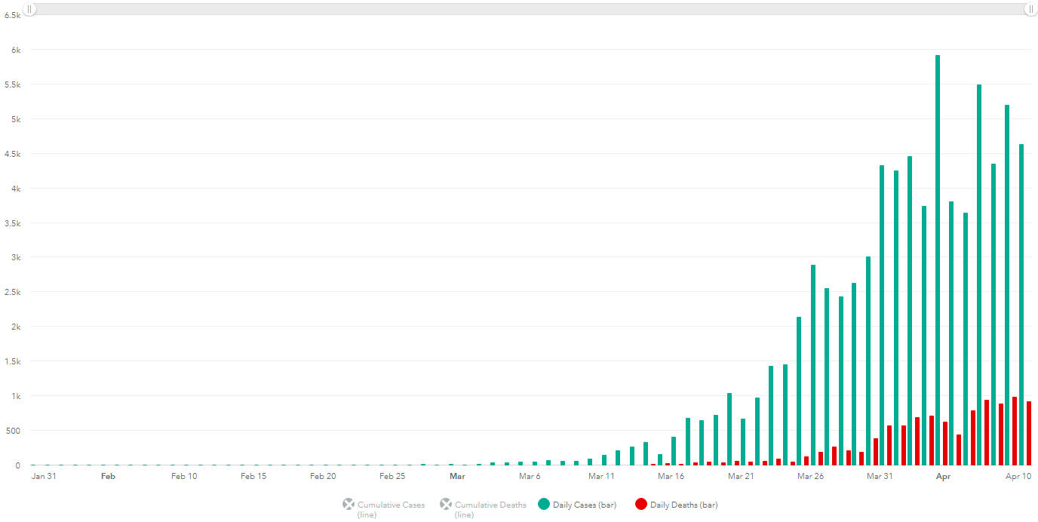Click the red Daily Deaths legend circle
Viewport: 1038px width, 522px height.
(640, 505)
